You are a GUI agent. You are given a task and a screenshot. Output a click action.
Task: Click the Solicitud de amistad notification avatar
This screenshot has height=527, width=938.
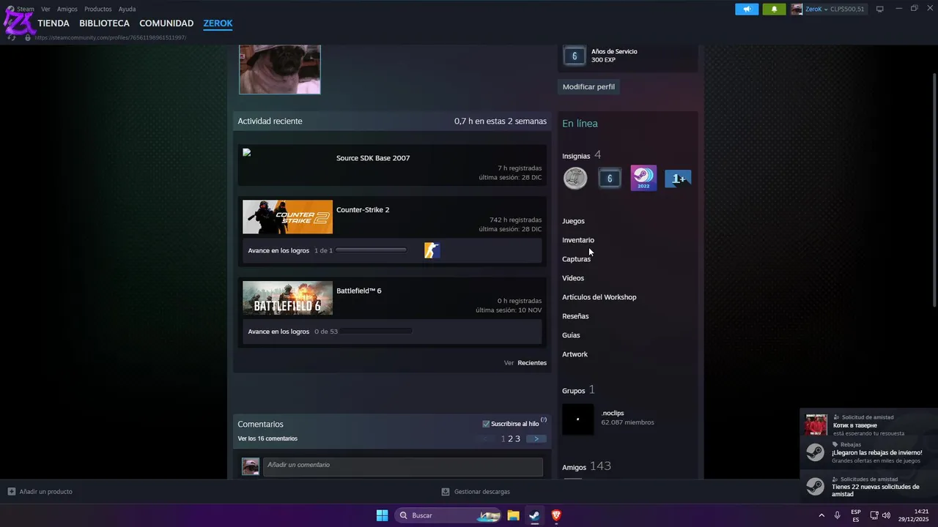[816, 425]
